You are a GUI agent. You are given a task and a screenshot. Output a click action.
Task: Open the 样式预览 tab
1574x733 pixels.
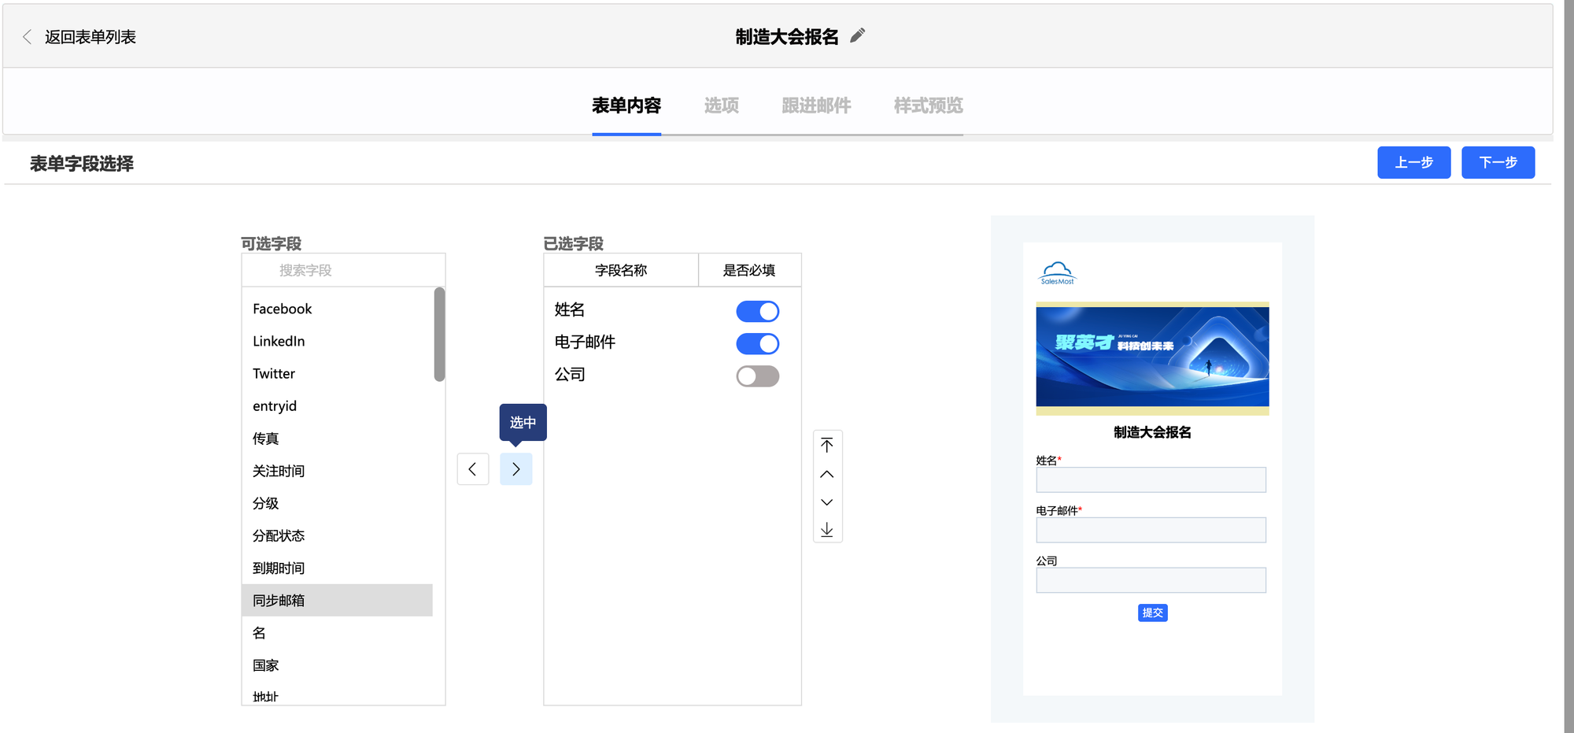pos(928,106)
